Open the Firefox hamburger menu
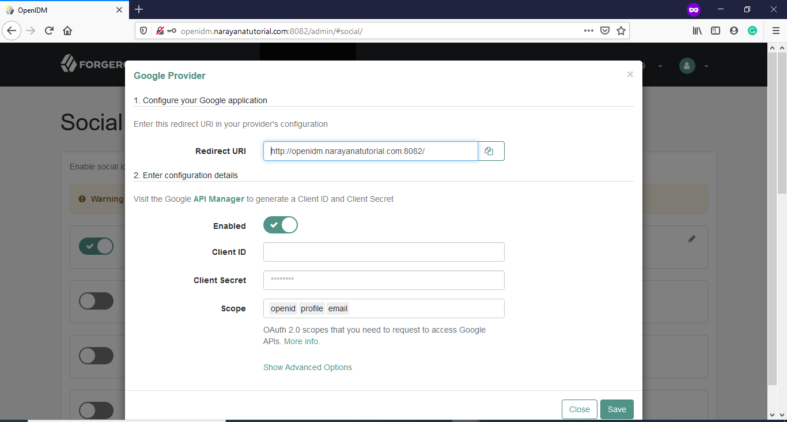Viewport: 787px width, 422px height. 775,31
